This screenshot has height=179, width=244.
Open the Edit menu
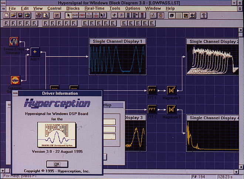pos(25,8)
